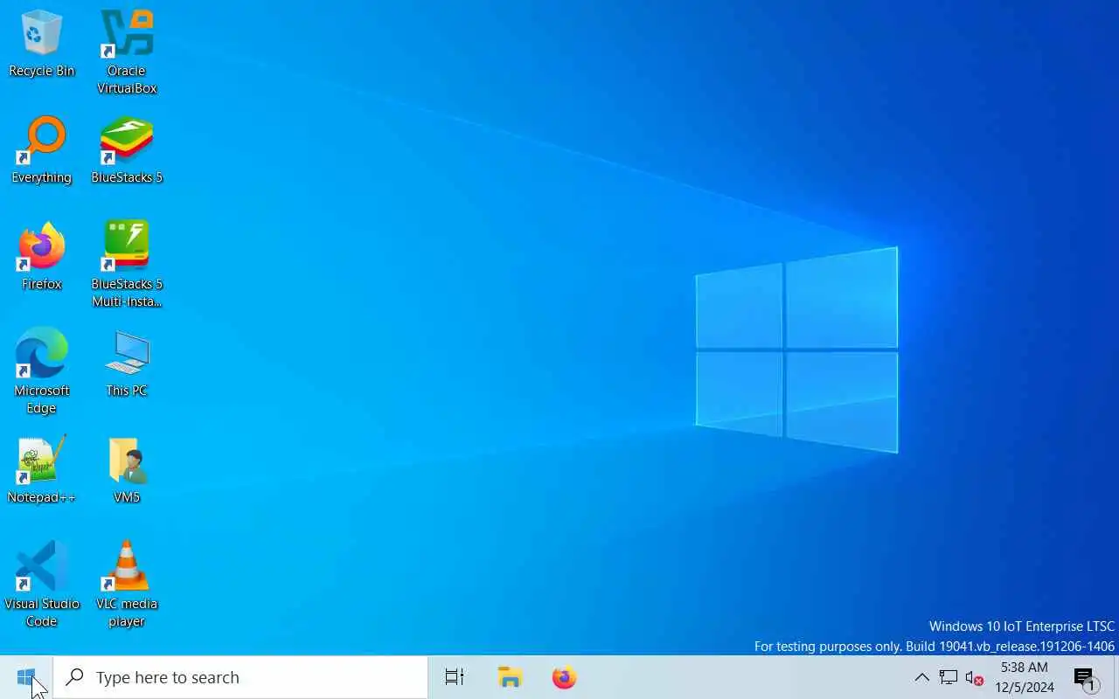Select the Microsoft Edge desktop shortcut
The image size is (1119, 699).
coord(41,371)
